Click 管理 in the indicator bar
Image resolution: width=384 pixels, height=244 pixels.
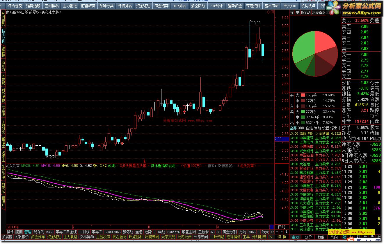pos(28,232)
